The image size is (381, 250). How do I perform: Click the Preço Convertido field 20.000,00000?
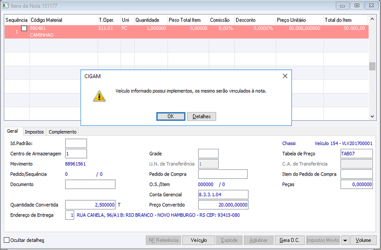(x=223, y=205)
